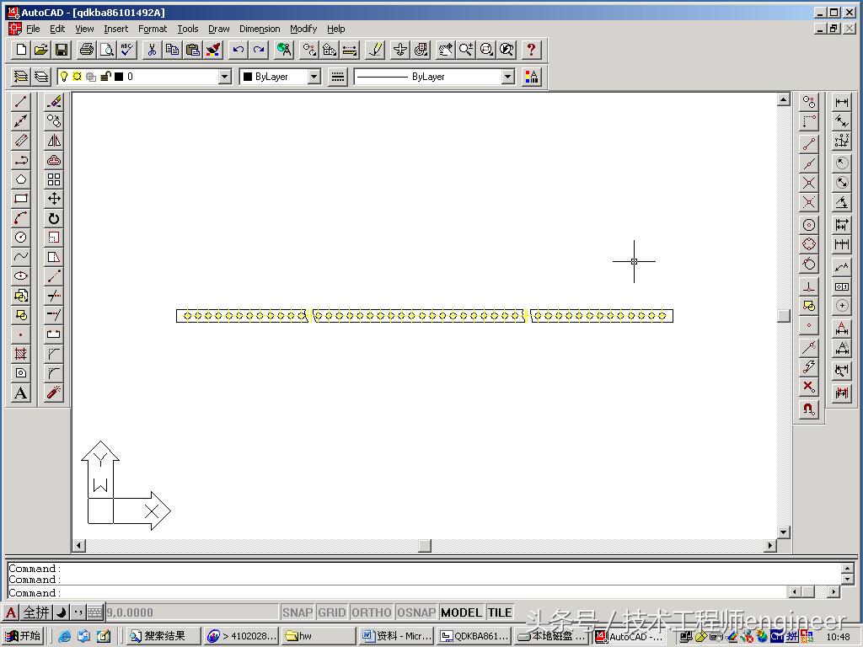Select the Explode modify tool
Screen dimensions: 863x647
pos(53,393)
